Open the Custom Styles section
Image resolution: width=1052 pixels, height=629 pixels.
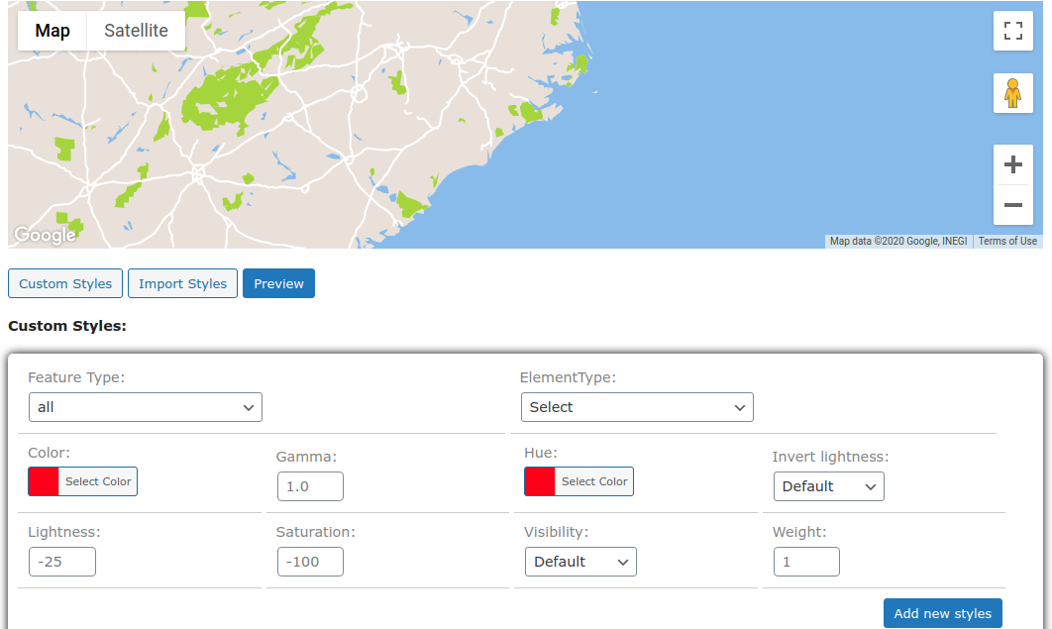(64, 283)
